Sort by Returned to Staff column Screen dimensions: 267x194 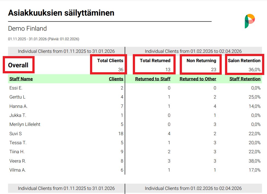pos(153,79)
